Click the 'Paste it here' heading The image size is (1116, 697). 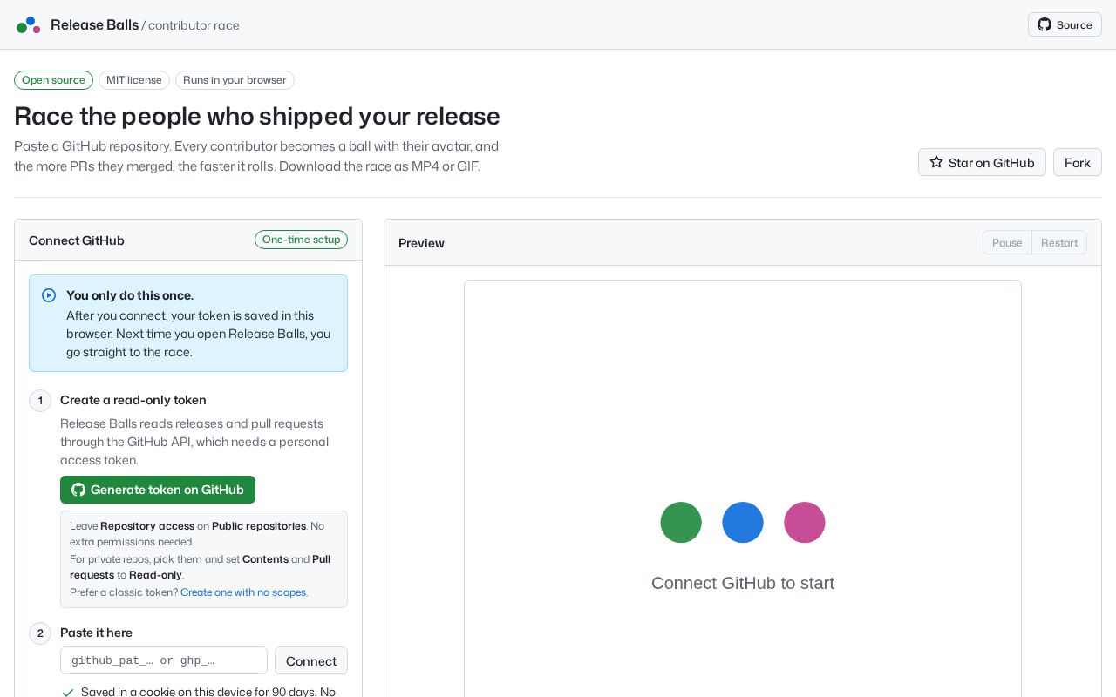[96, 633]
